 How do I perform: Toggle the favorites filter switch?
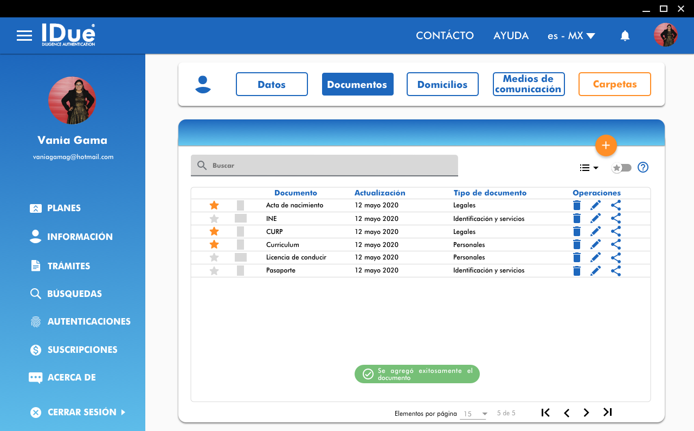tap(621, 168)
